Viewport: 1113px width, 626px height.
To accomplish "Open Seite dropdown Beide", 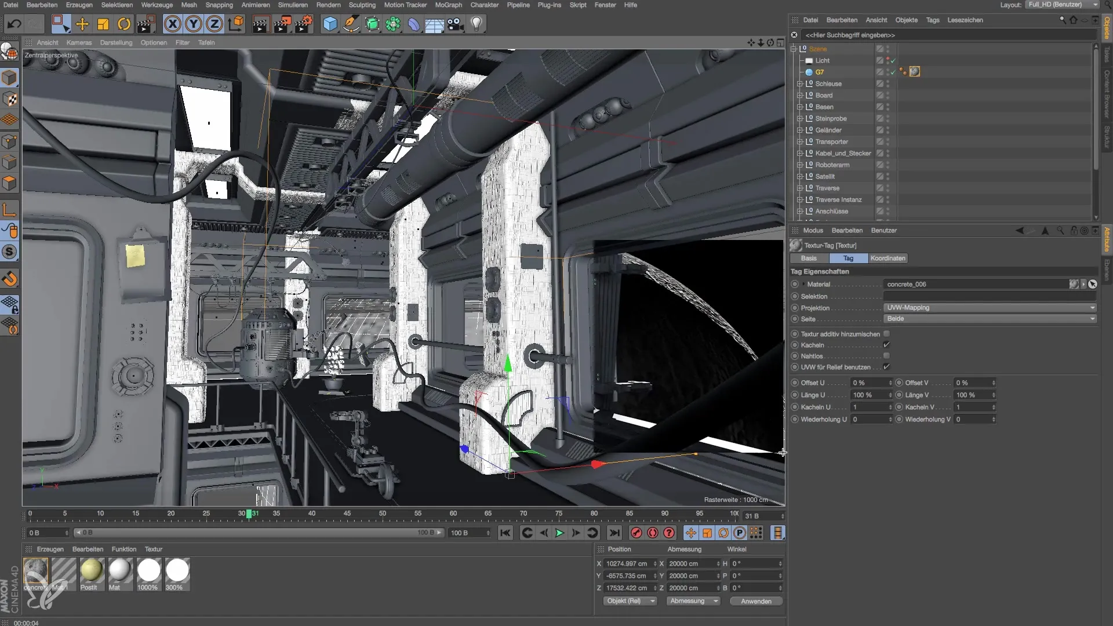I will click(990, 318).
